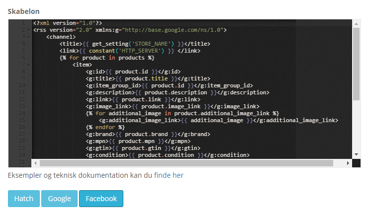The image size is (369, 216).
Task: Collapse the channel element fold arrow
Action: click(x=28, y=37)
